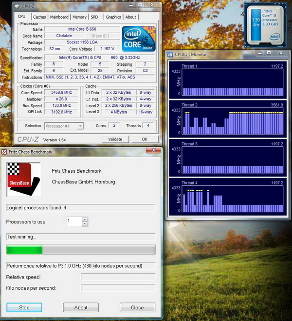Viewport: 292px width, 321px height.
Task: Click the Core Speed value 3458.9 MHz
Action: coord(61,92)
